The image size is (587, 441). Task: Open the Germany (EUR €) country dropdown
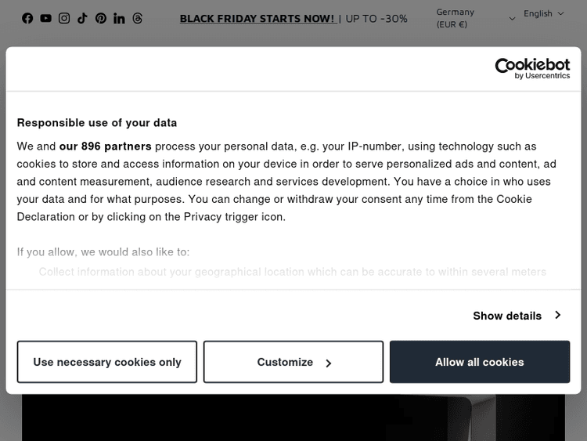tap(475, 18)
